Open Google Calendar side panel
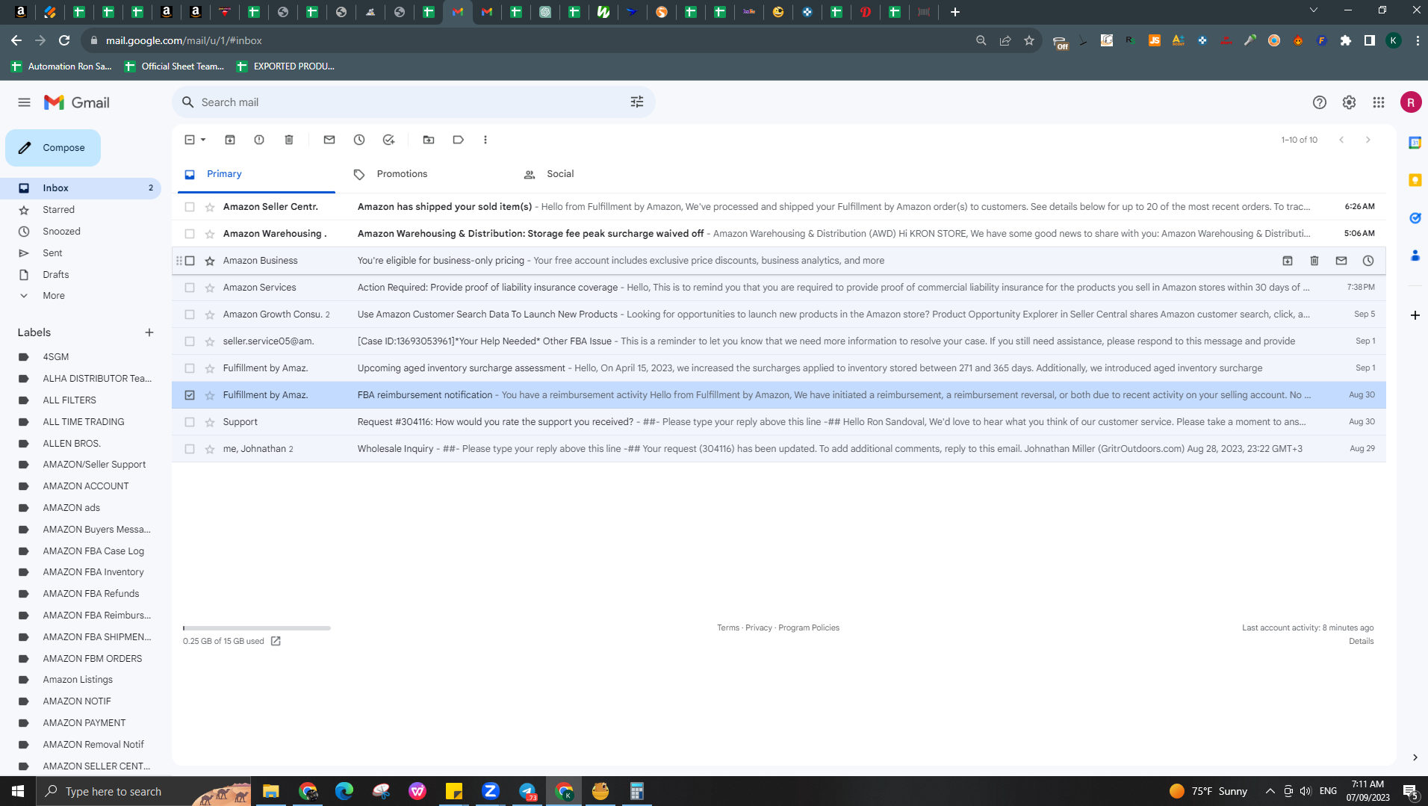Screen dimensions: 1428x806 [1415, 143]
